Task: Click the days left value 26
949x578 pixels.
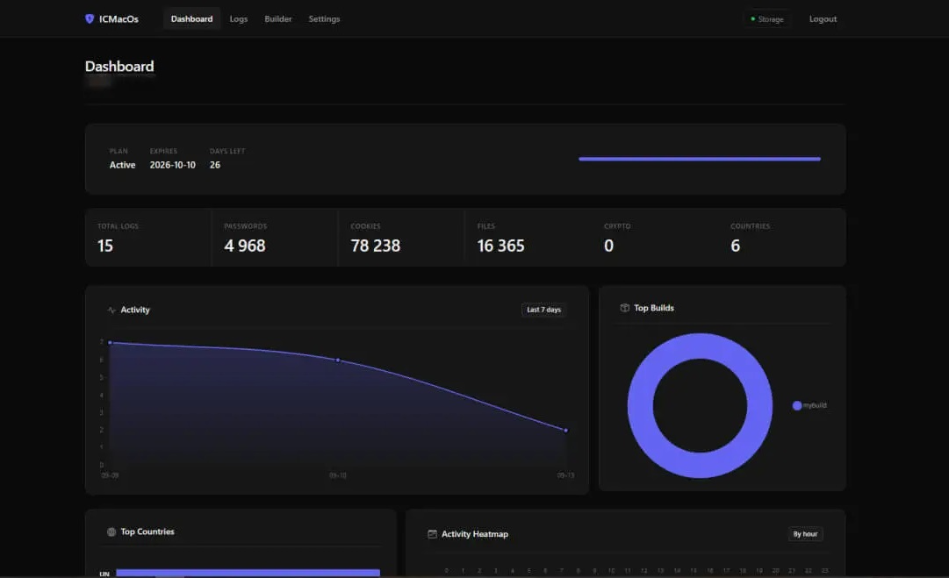Action: tap(215, 165)
